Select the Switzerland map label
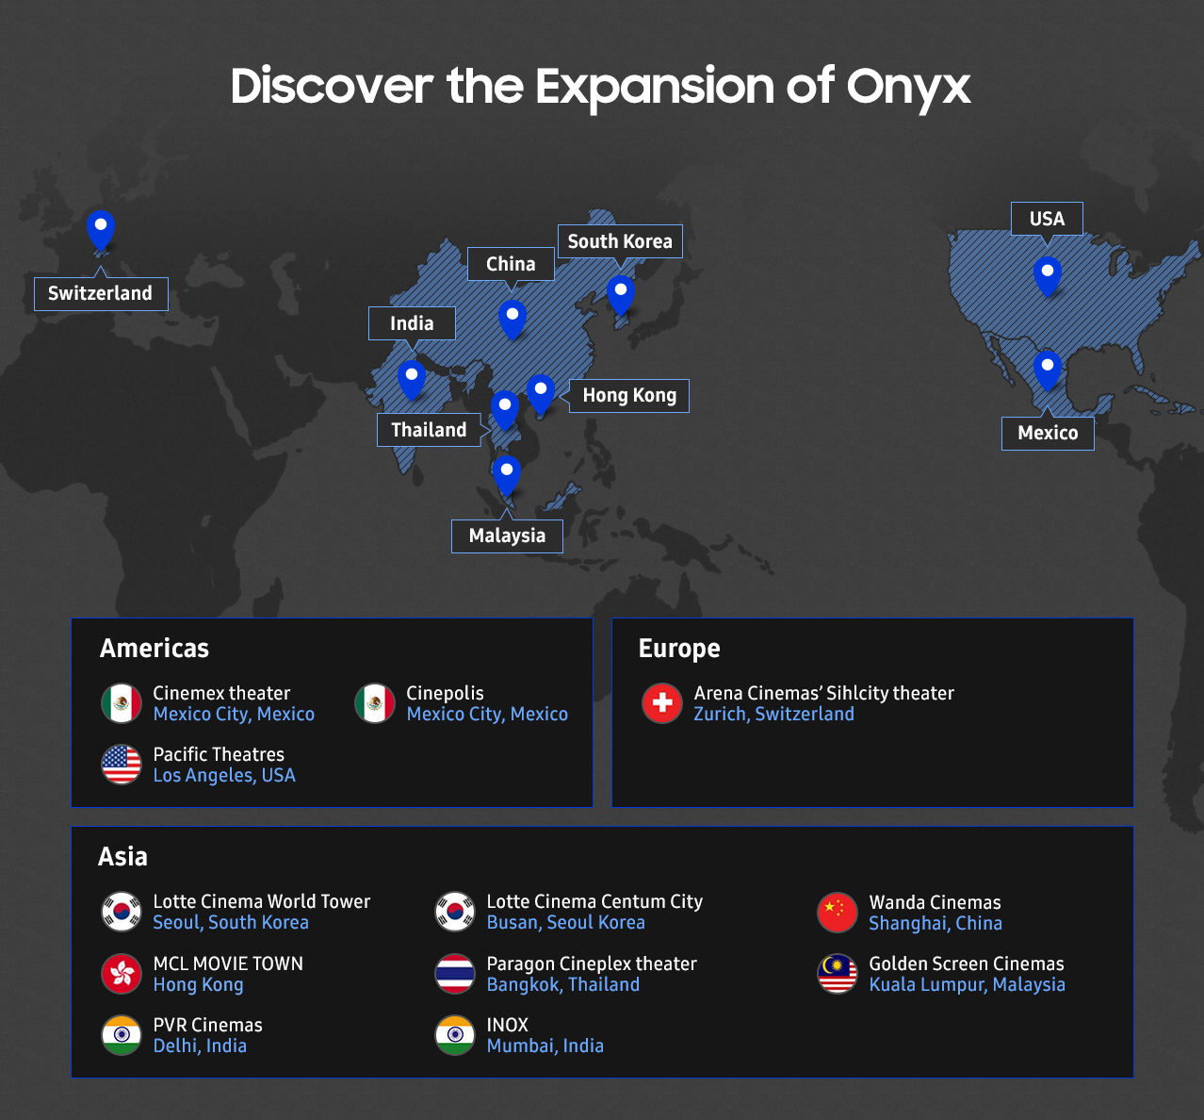This screenshot has height=1120, width=1204. pyautogui.click(x=101, y=293)
